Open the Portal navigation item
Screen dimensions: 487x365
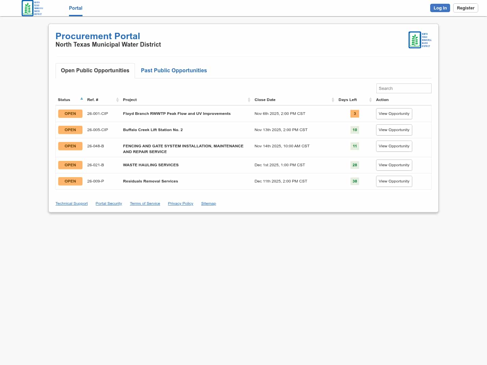pos(75,8)
